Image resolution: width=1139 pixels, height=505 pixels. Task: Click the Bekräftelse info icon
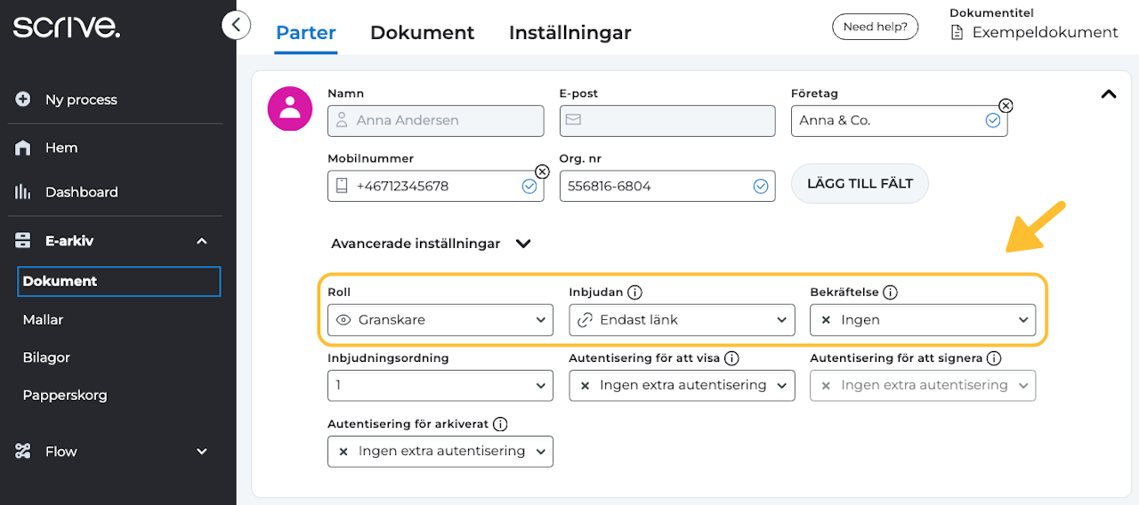(890, 292)
